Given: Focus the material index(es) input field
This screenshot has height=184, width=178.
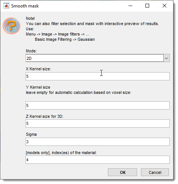Looking at the screenshot, I should (97, 160).
